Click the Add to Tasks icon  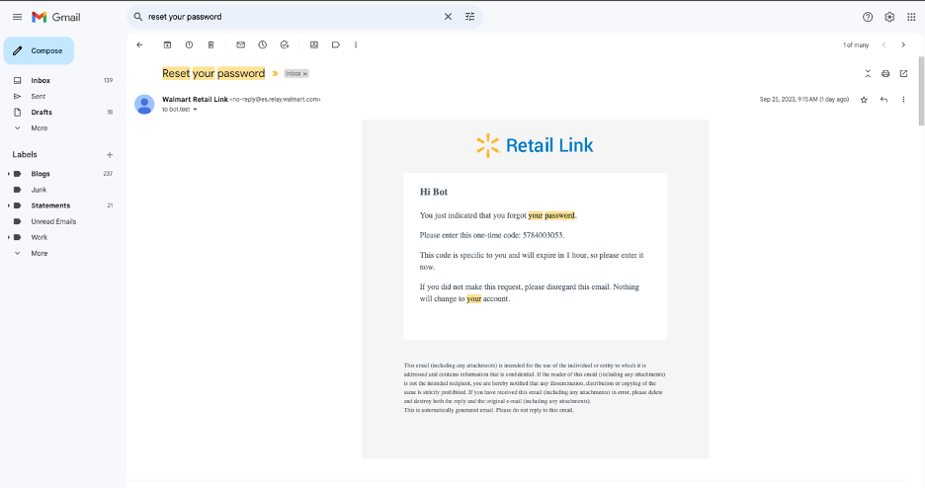[285, 44]
